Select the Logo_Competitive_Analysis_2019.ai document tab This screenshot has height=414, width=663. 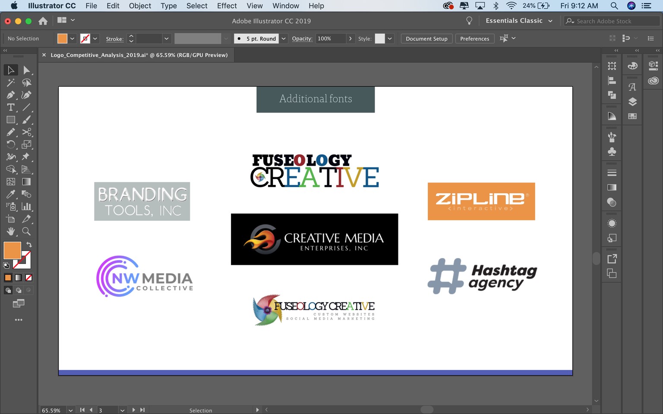[x=139, y=55]
